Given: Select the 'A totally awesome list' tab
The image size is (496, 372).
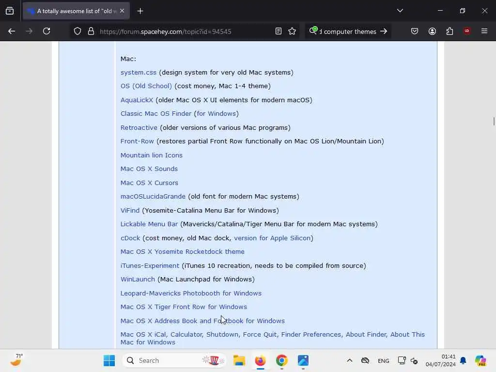Looking at the screenshot, I should (76, 11).
